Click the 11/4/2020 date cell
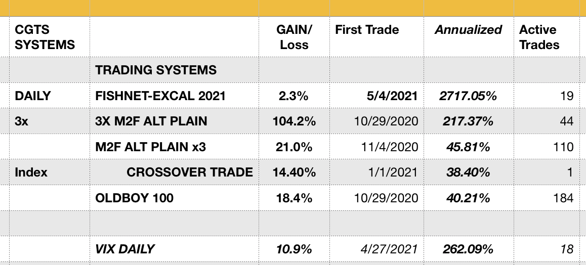Screen dimensions: 586x265 point(389,147)
